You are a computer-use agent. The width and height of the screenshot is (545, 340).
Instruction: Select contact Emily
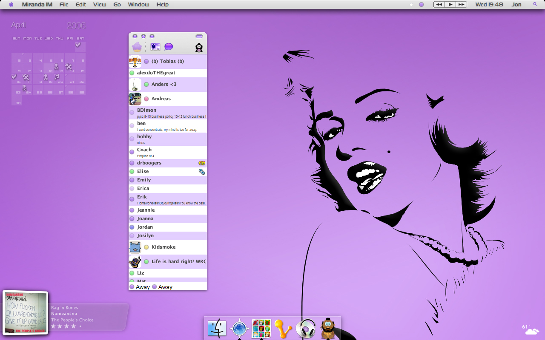(x=168, y=180)
